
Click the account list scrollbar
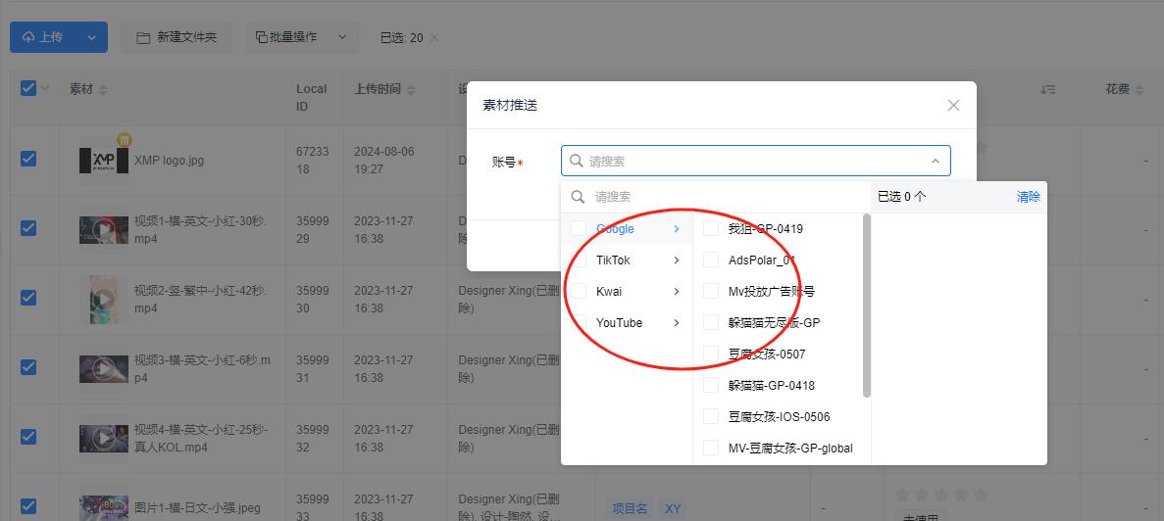[866, 306]
